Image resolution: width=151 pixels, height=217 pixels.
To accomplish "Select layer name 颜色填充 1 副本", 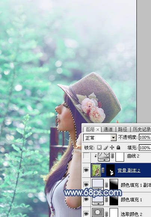I will [136, 185].
